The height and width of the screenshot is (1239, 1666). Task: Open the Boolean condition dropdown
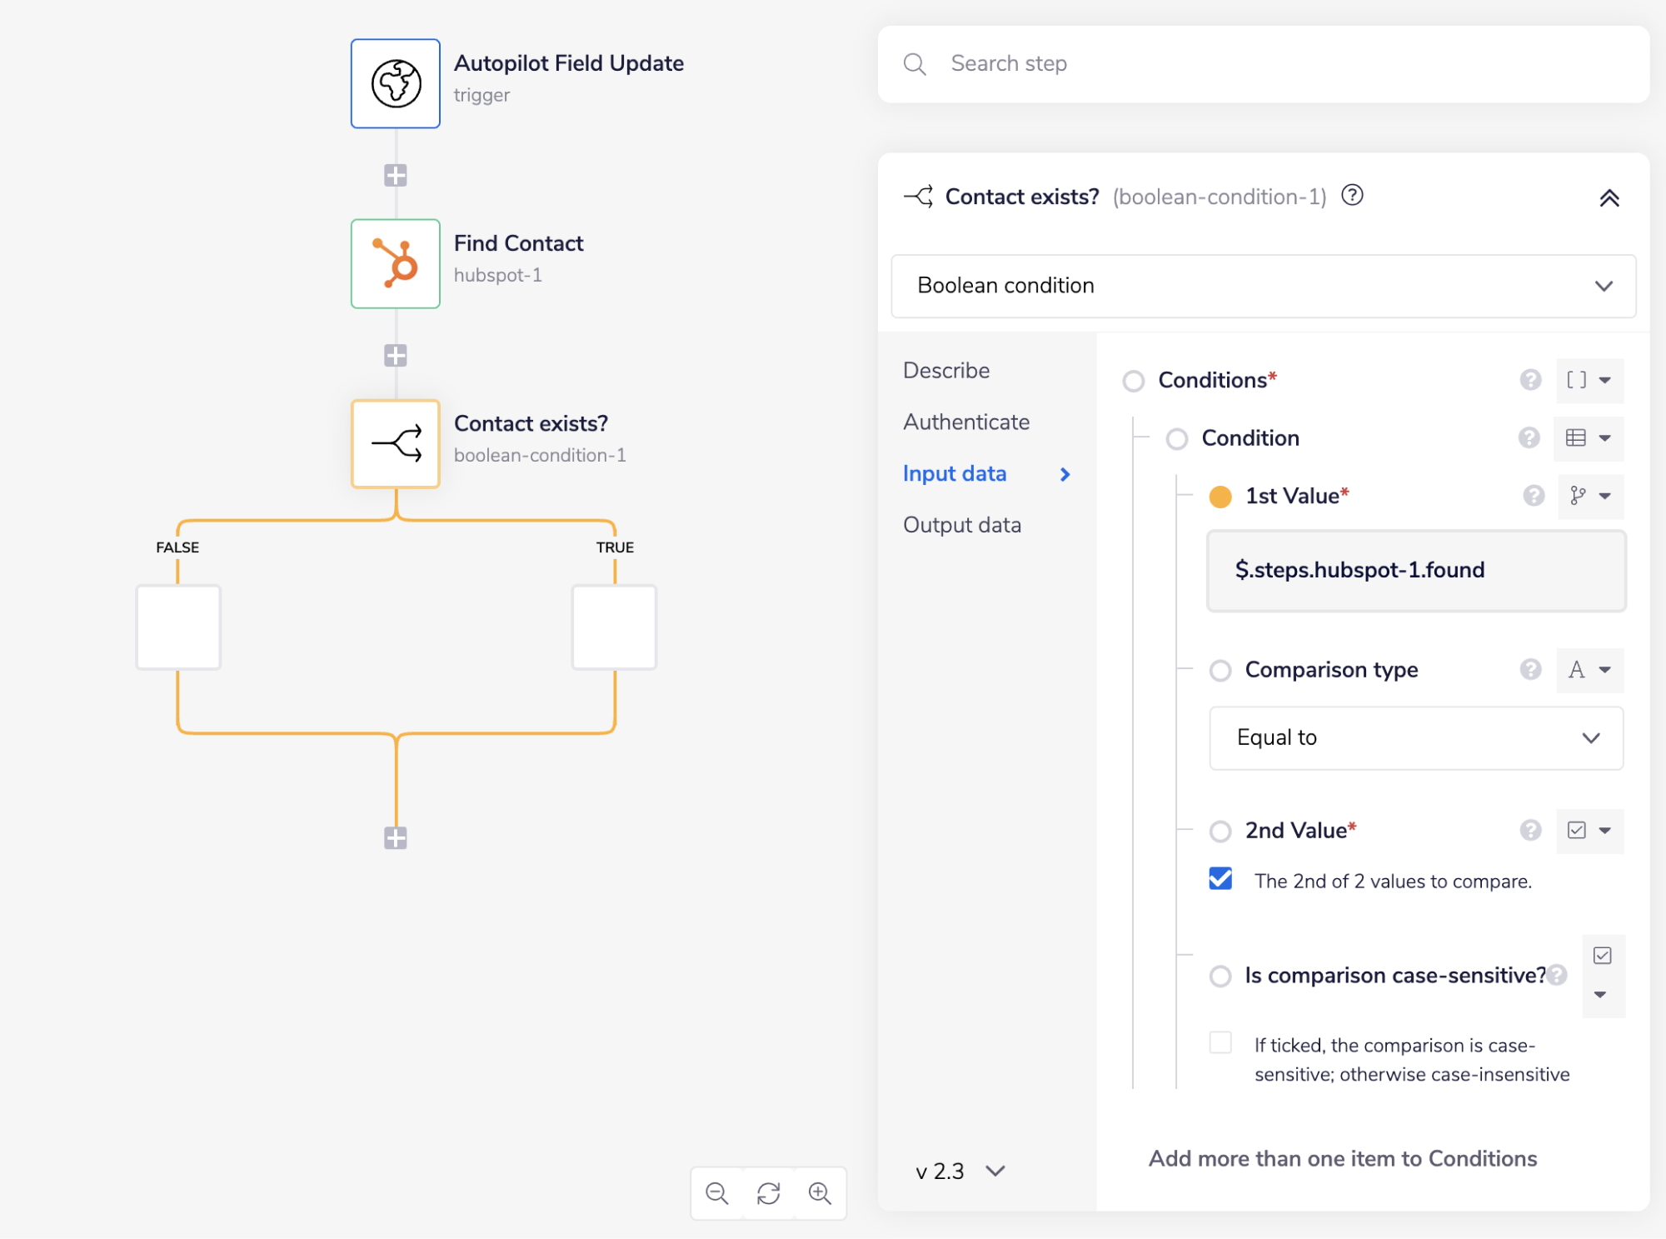point(1262,287)
